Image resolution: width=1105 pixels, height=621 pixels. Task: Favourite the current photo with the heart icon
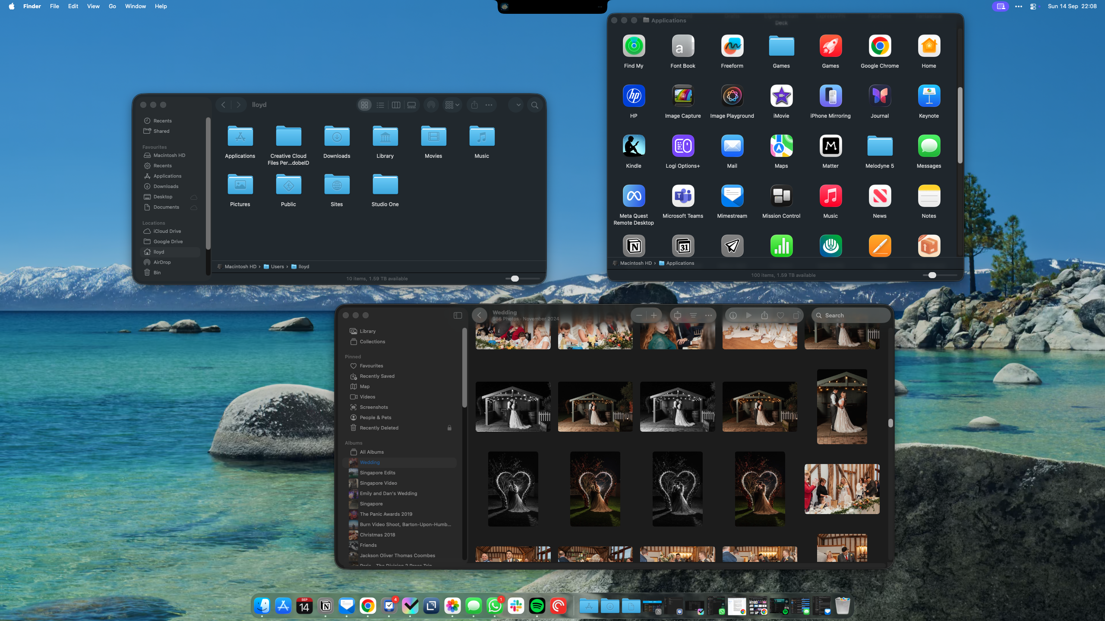point(780,315)
